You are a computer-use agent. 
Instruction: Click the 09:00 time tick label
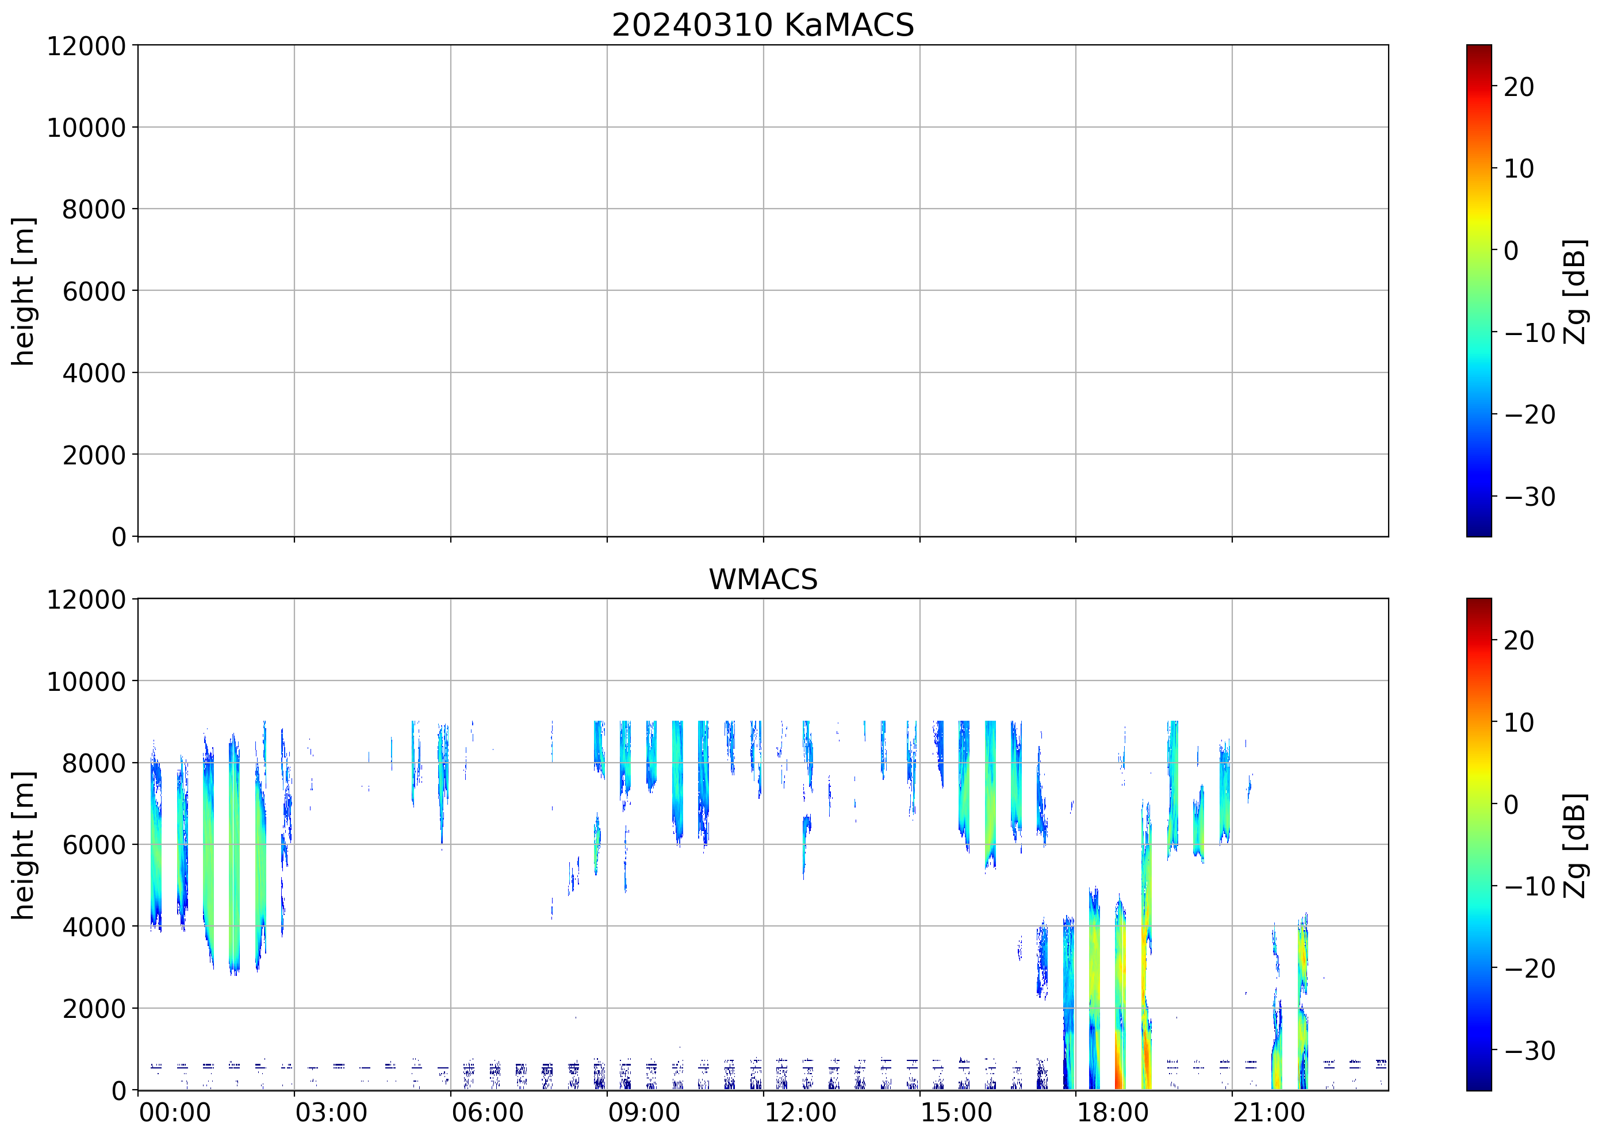[x=643, y=1113]
